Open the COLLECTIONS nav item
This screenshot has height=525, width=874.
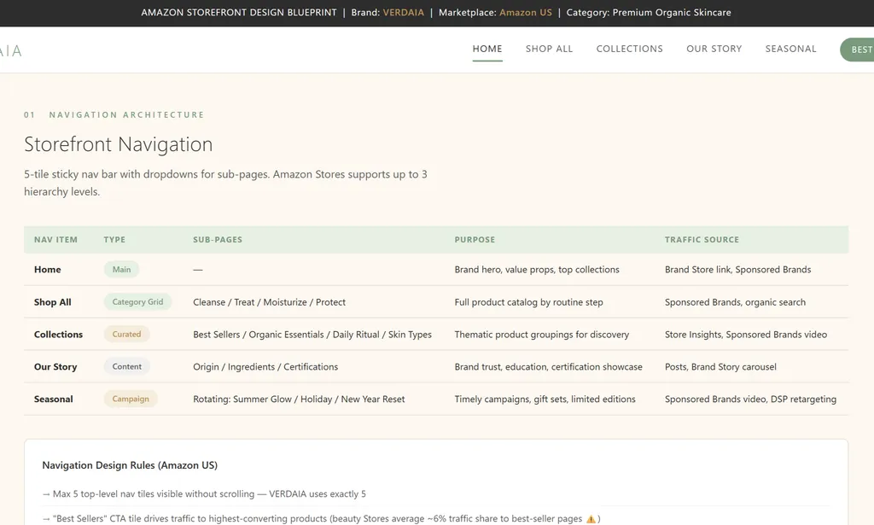(629, 49)
